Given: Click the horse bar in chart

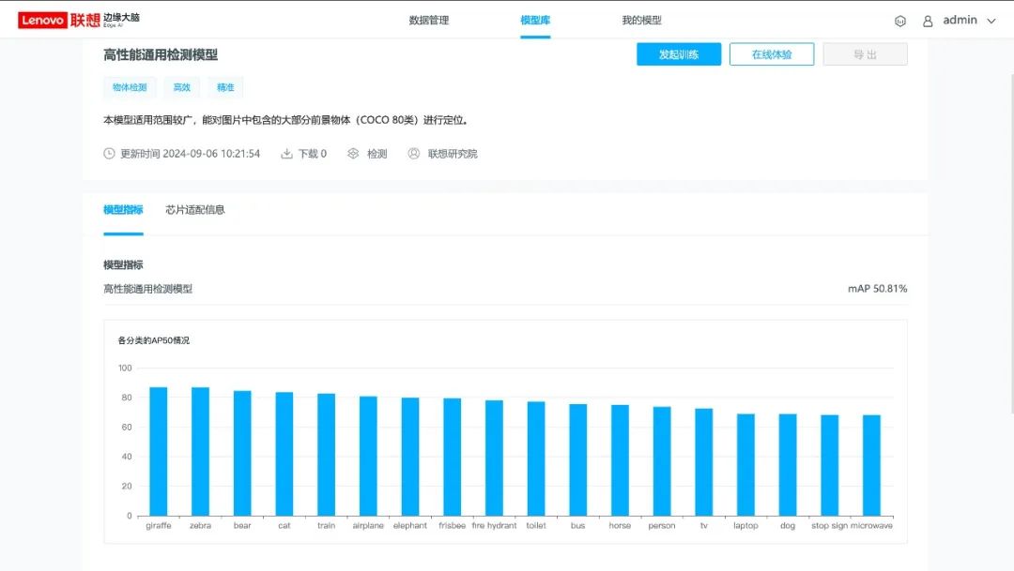Looking at the screenshot, I should [x=620, y=460].
